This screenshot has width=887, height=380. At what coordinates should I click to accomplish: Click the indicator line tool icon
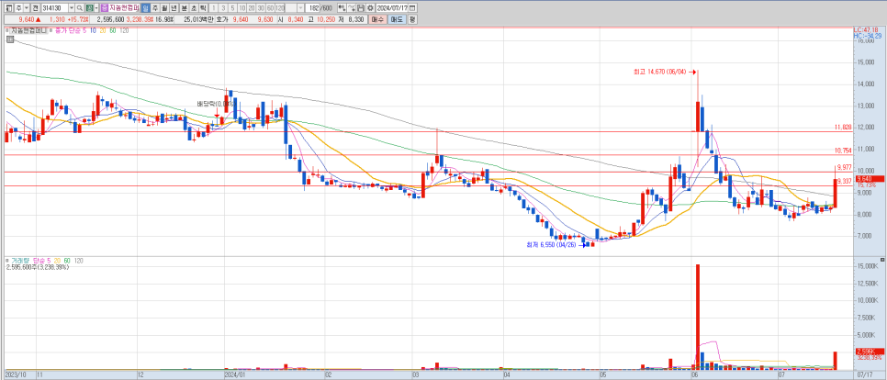352,8
